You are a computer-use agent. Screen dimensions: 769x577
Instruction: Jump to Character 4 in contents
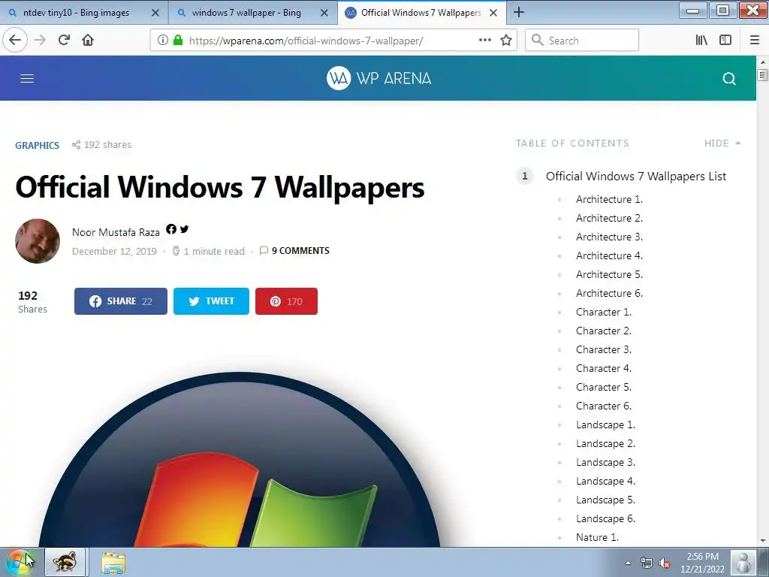tap(604, 368)
